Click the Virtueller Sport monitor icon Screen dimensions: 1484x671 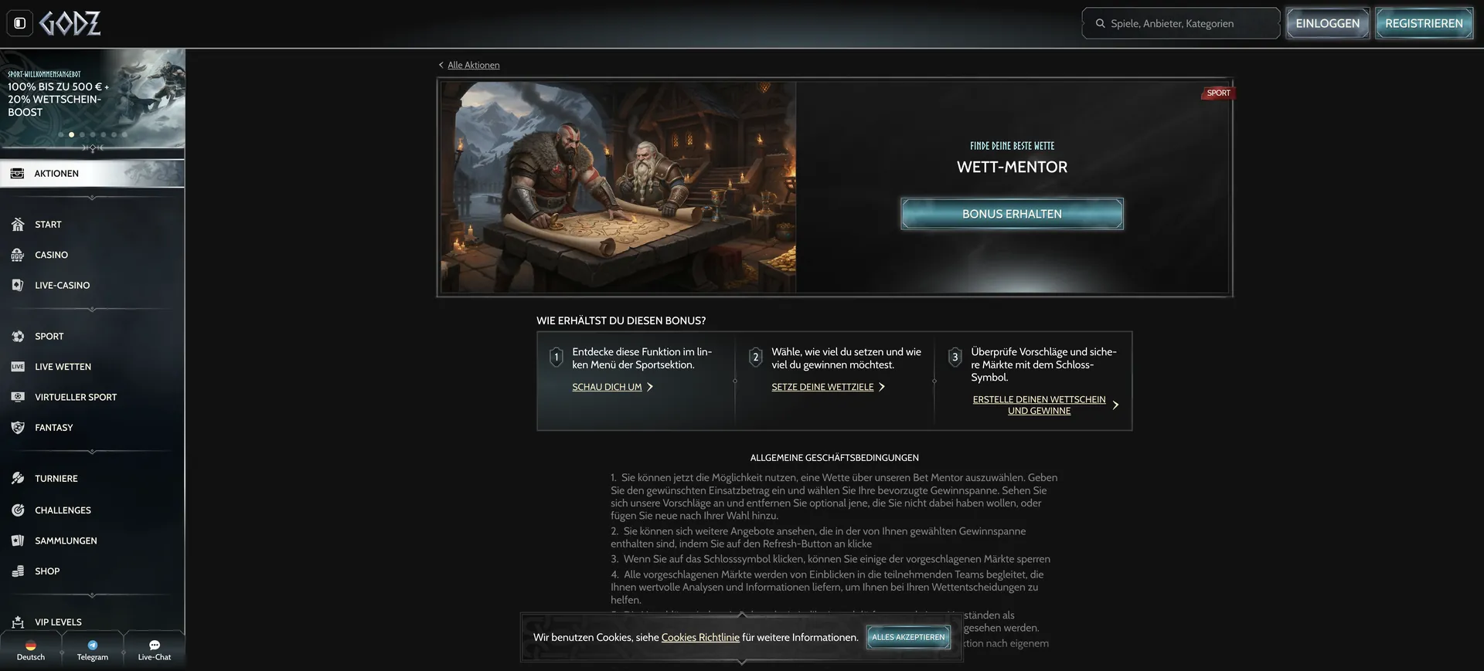click(18, 397)
